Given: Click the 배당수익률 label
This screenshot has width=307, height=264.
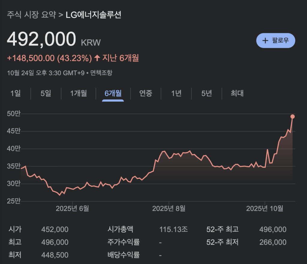Looking at the screenshot, I should 124,255.
